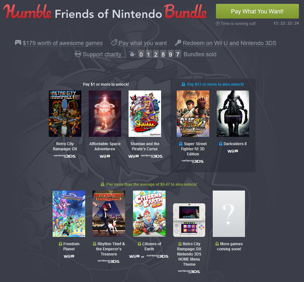This screenshot has width=304, height=282.
Task: Click the gamepad icon beside $179 worth
Action: point(18,43)
